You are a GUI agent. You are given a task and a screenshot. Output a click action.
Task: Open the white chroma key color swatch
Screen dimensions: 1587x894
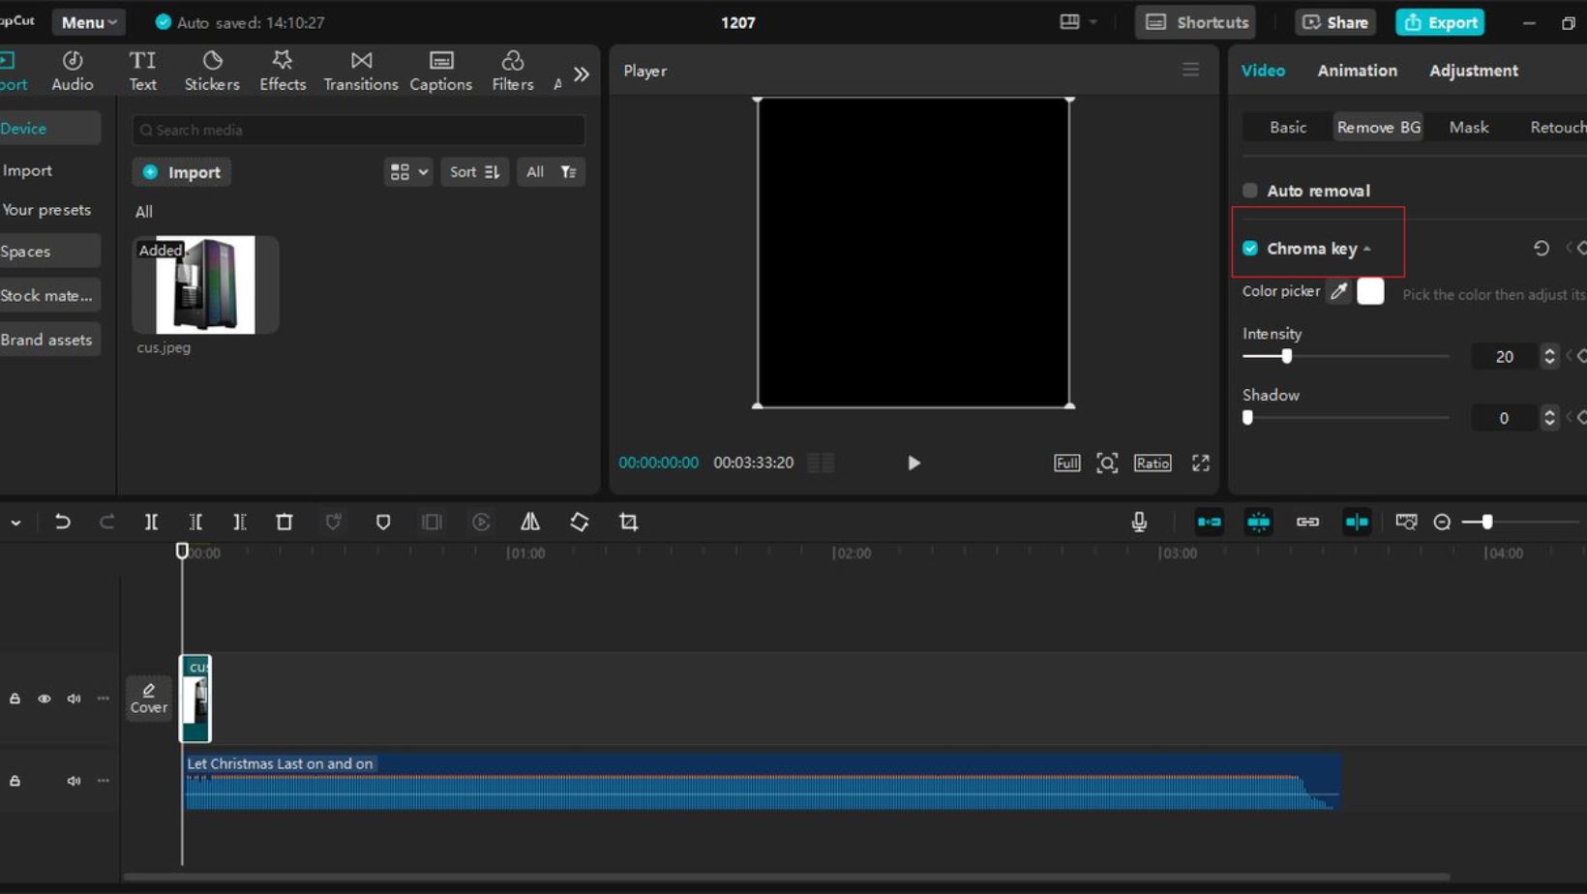(1370, 290)
